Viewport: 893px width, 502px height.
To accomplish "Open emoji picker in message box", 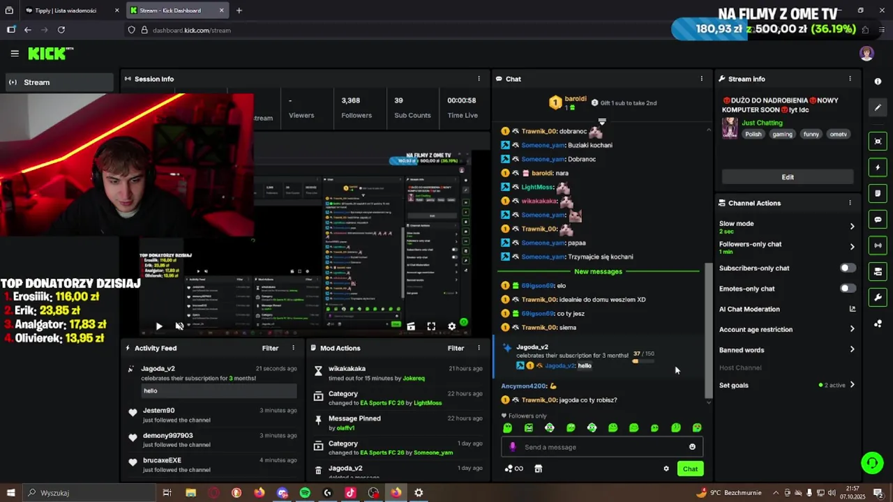I will coord(692,447).
